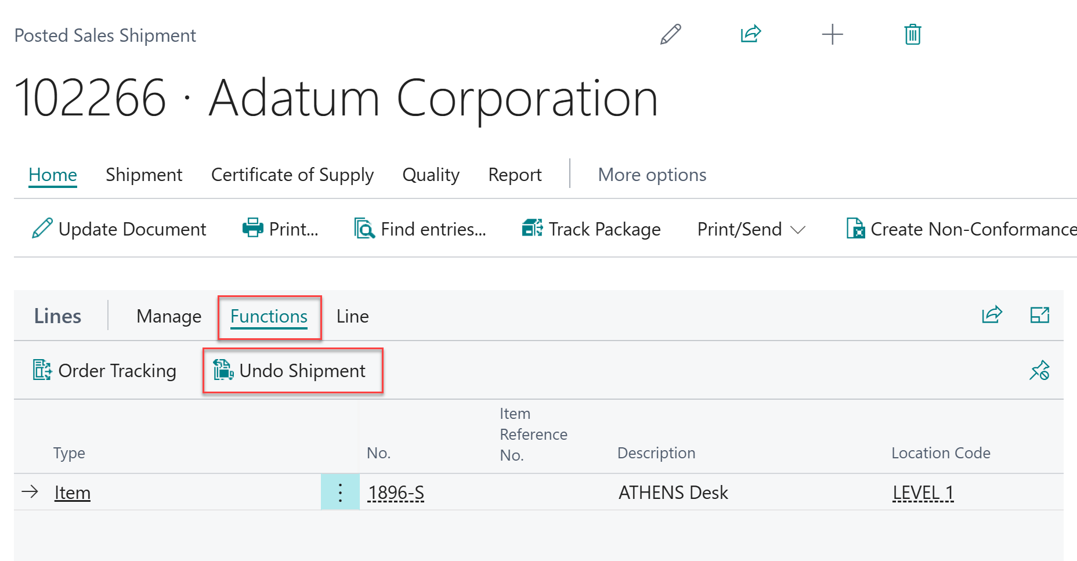Click Track Package action

591,229
